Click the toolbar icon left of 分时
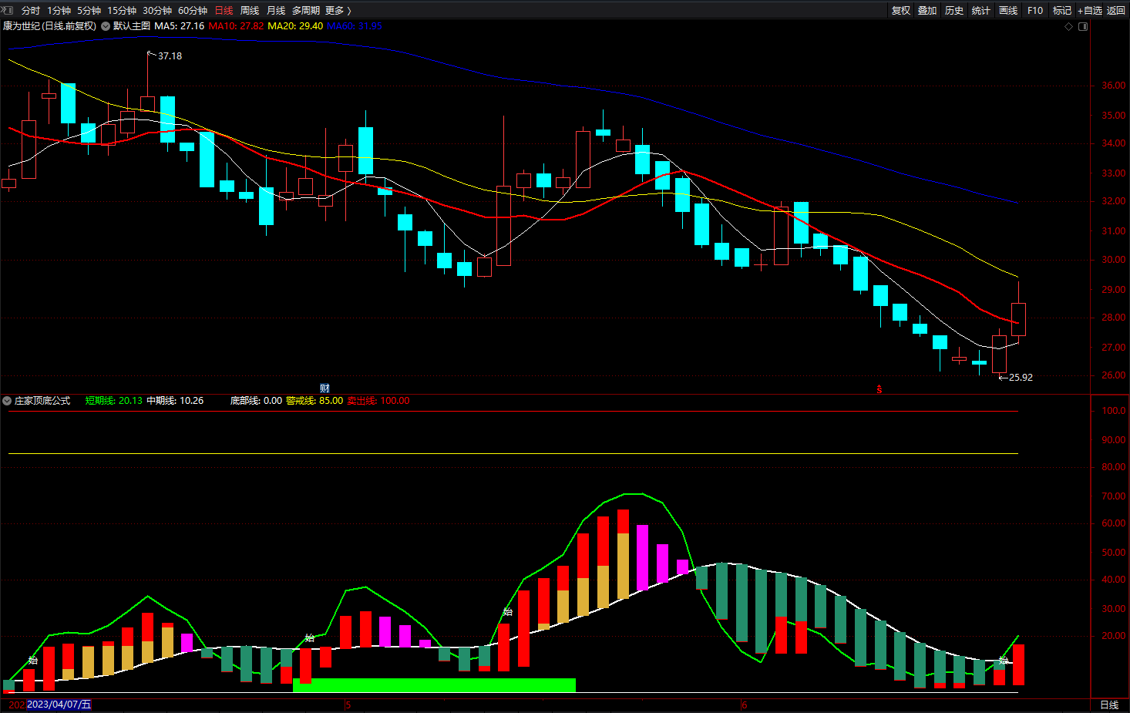The width and height of the screenshot is (1130, 713). tap(8, 10)
